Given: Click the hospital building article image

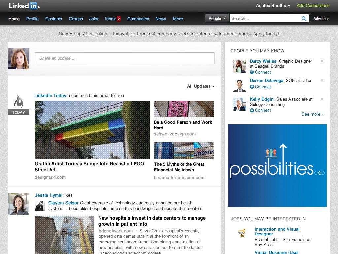Looking at the screenshot, I should coord(64,235).
